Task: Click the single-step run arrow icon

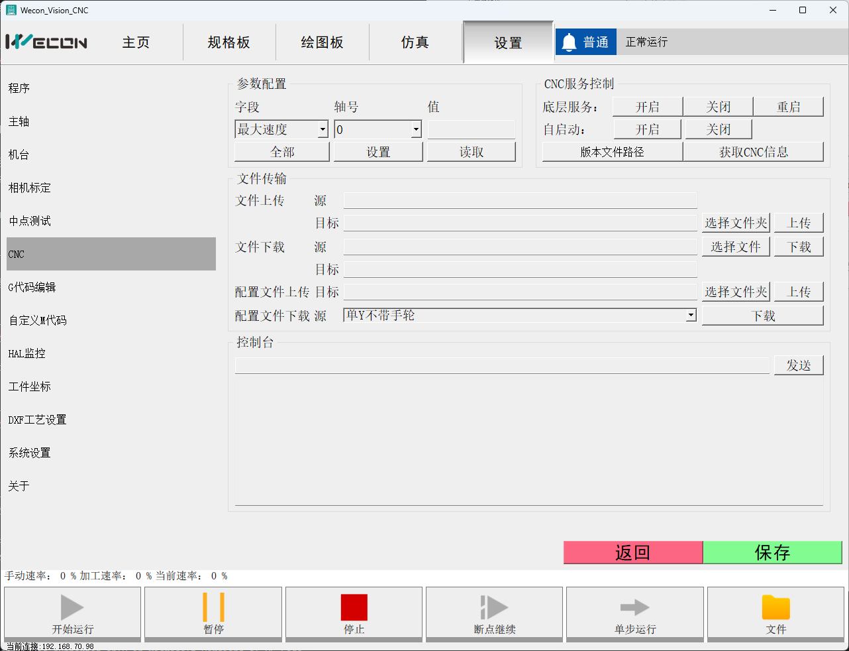Action: [634, 607]
